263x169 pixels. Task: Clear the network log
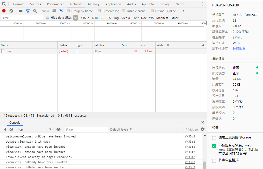(11, 11)
